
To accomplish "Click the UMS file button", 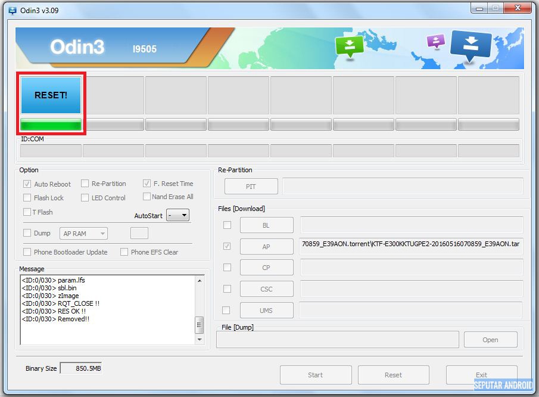I will (266, 311).
